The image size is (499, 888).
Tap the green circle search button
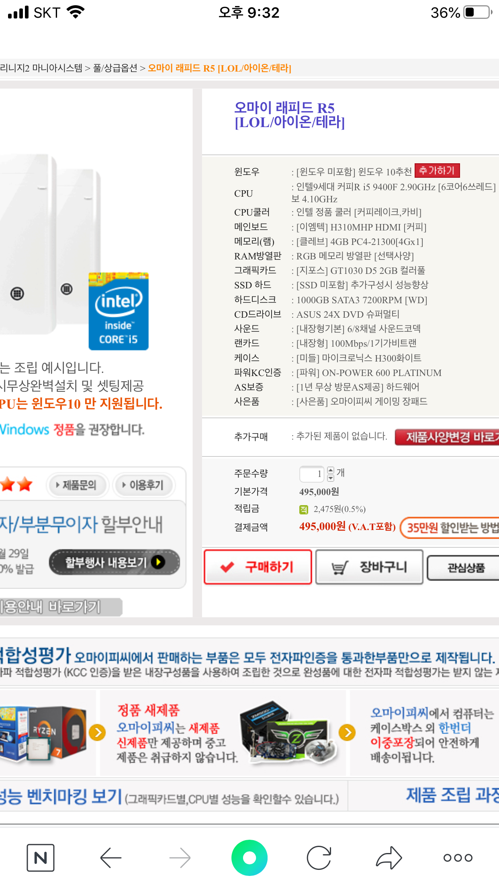[x=249, y=858]
